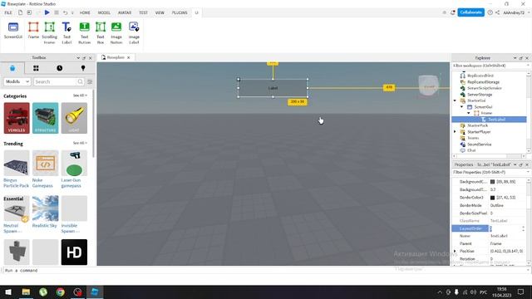Viewport: 532px width, 299px height.
Task: Select the Realistic Sky asset
Action: coord(45,212)
